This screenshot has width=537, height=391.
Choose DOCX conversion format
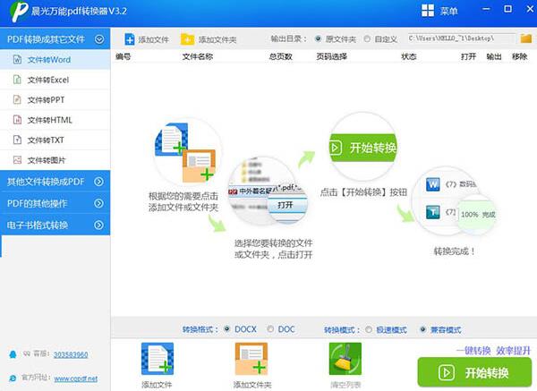226,329
